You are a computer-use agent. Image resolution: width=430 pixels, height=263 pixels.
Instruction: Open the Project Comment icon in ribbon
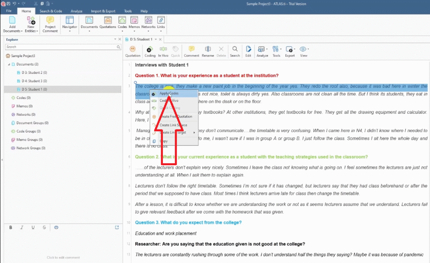coord(50,24)
